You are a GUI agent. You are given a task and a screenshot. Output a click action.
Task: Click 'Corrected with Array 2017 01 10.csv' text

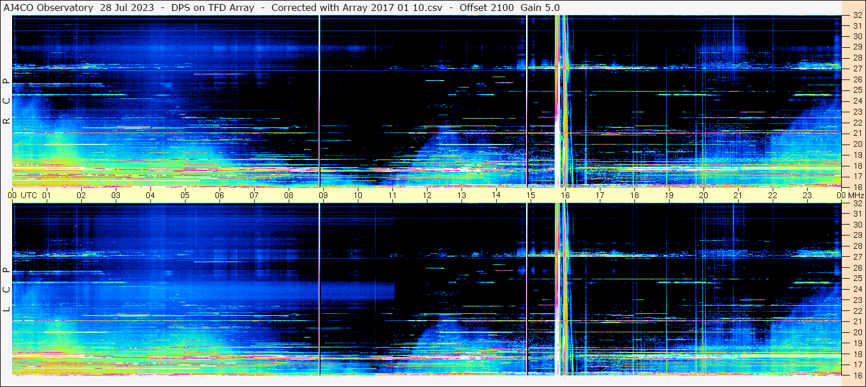pyautogui.click(x=357, y=7)
